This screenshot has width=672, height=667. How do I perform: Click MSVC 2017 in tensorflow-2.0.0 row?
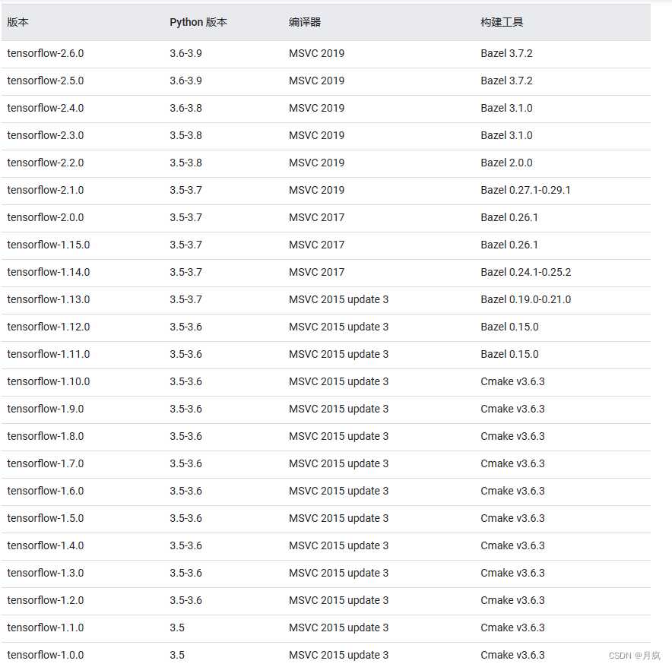317,217
